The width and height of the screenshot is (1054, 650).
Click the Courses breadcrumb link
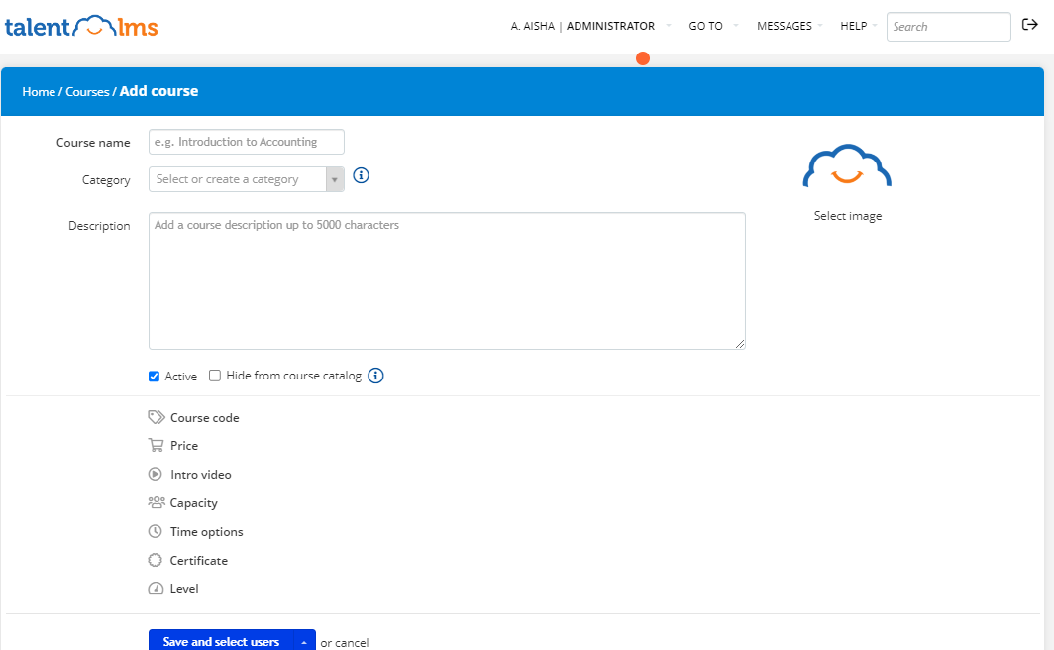87,92
